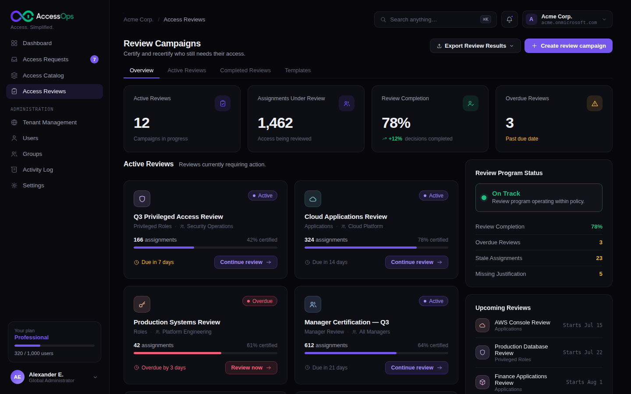Click the notifications bell icon
Image resolution: width=631 pixels, height=394 pixels.
click(x=509, y=19)
